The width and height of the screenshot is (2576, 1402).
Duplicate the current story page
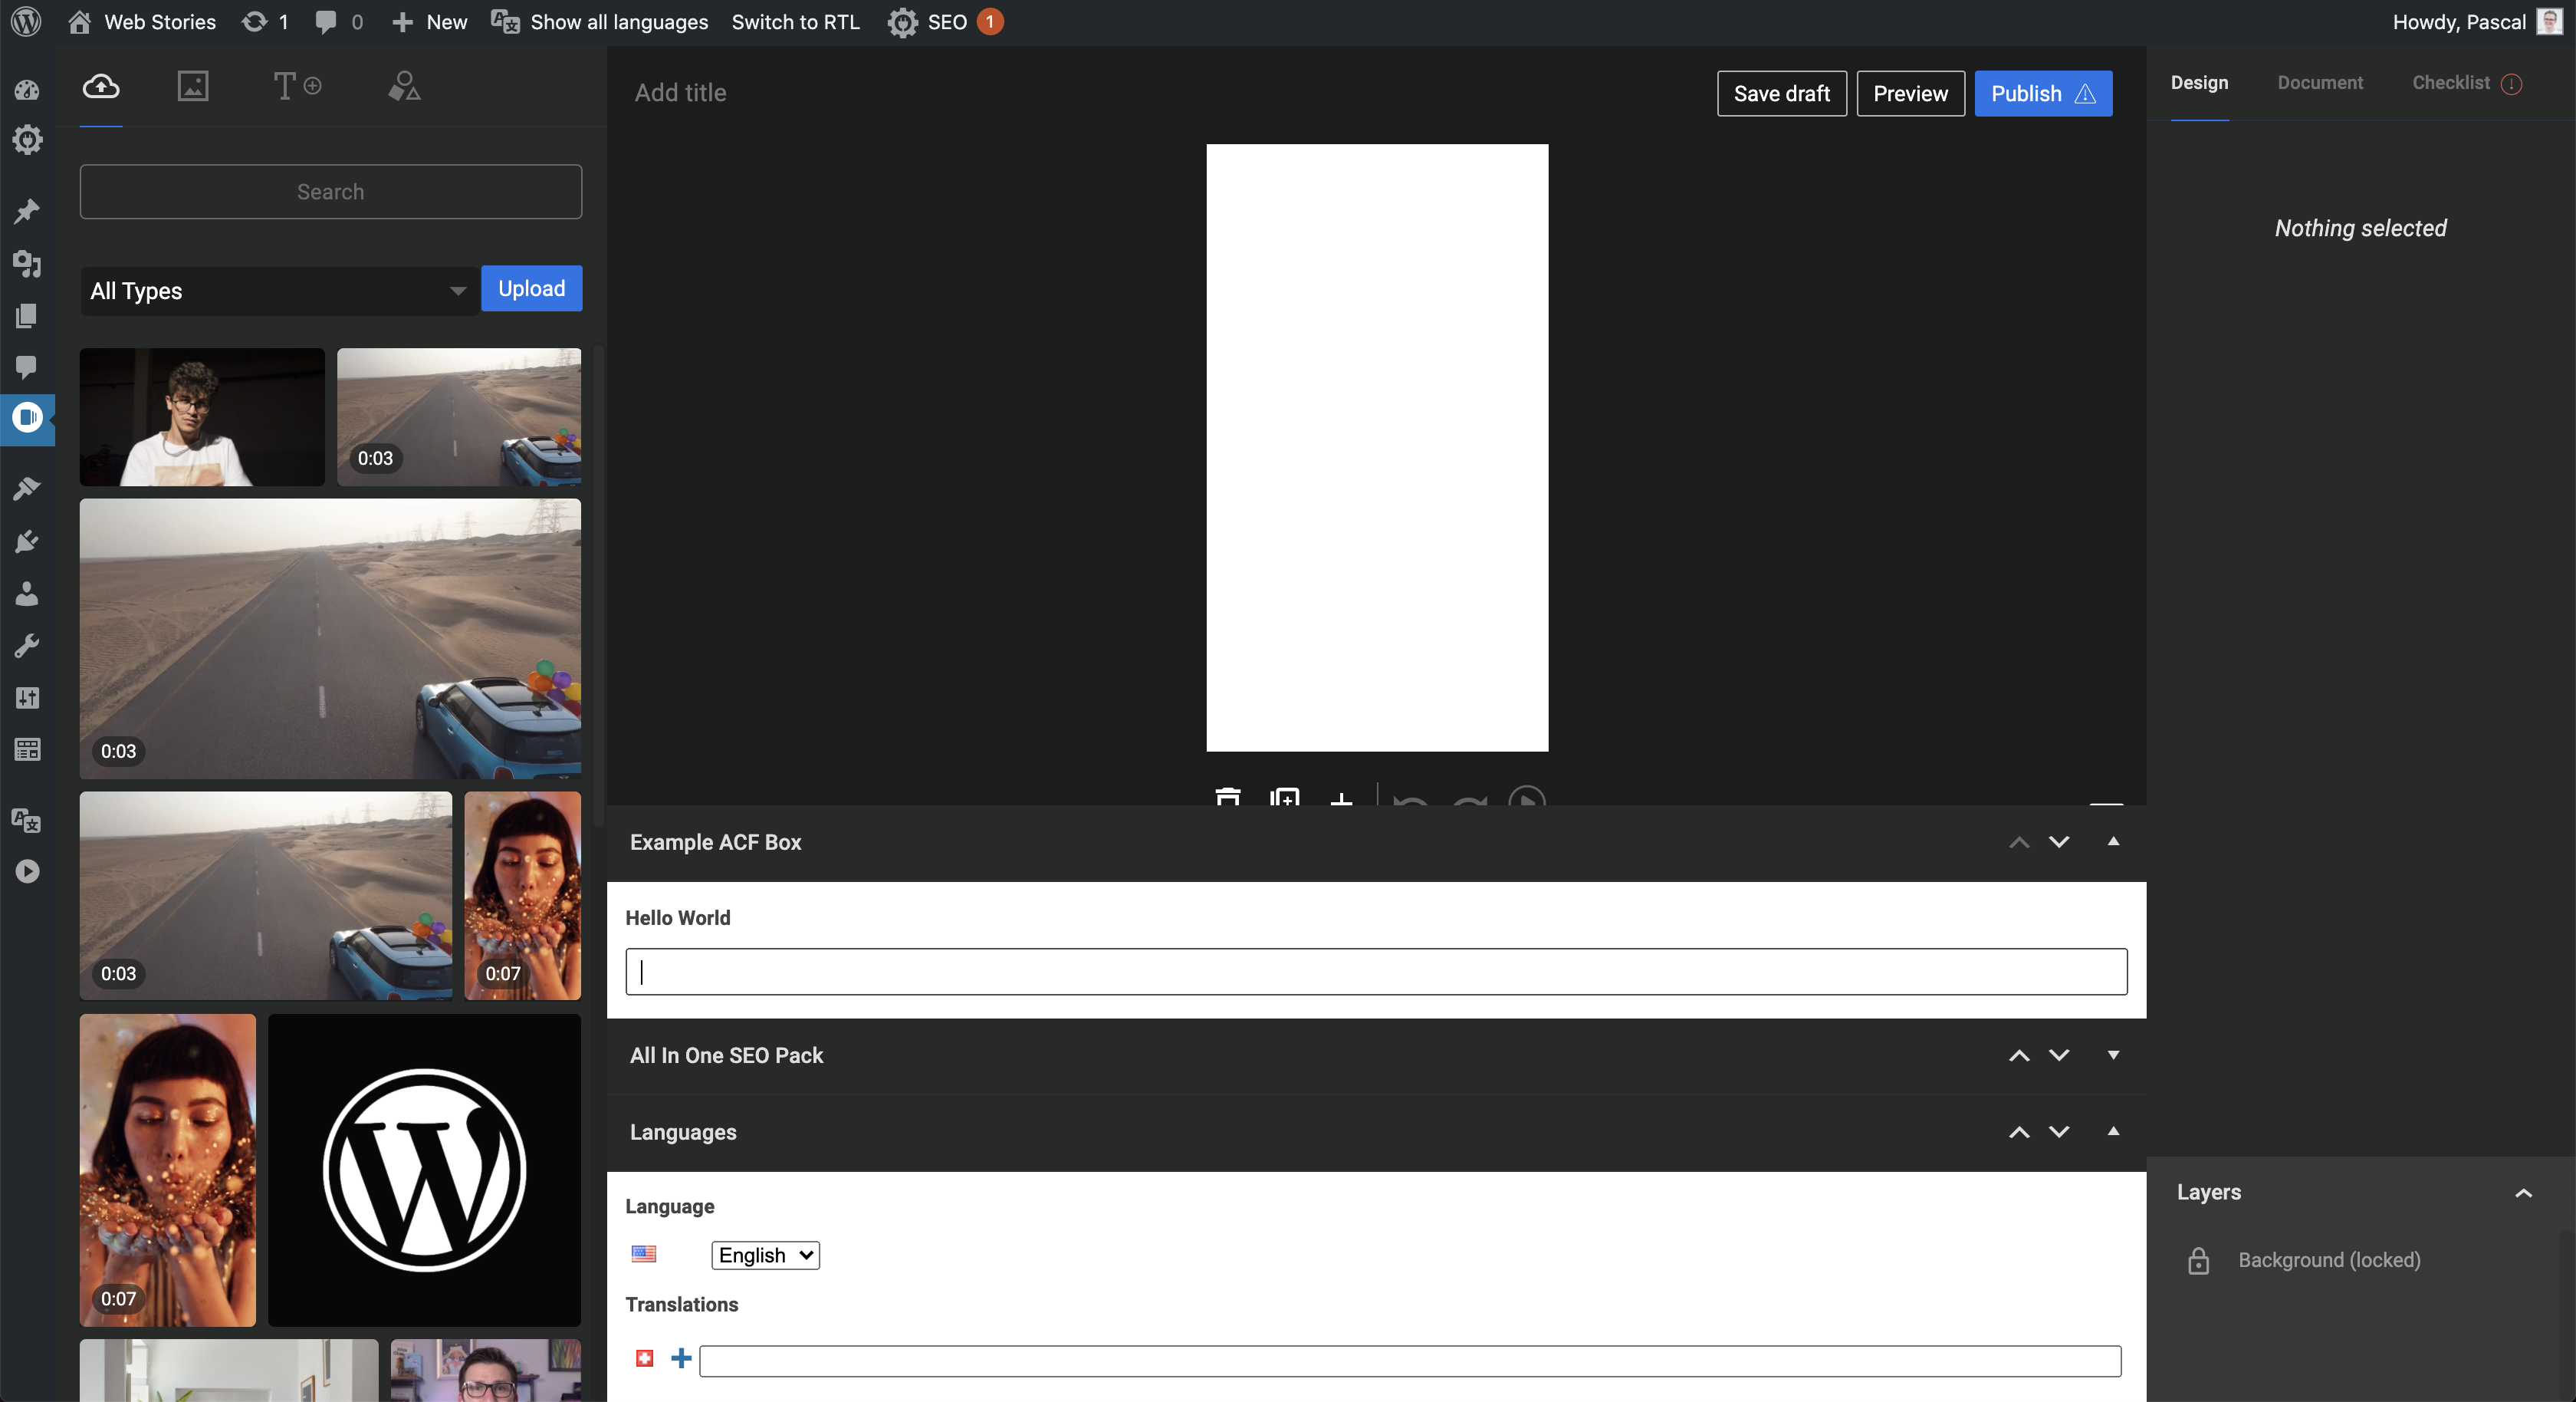(x=1284, y=801)
